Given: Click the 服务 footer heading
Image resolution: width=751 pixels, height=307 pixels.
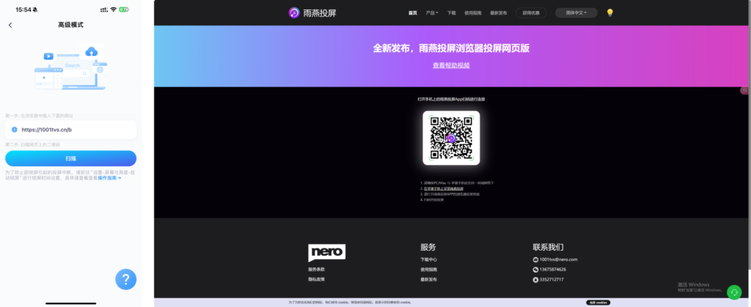Looking at the screenshot, I should 428,247.
